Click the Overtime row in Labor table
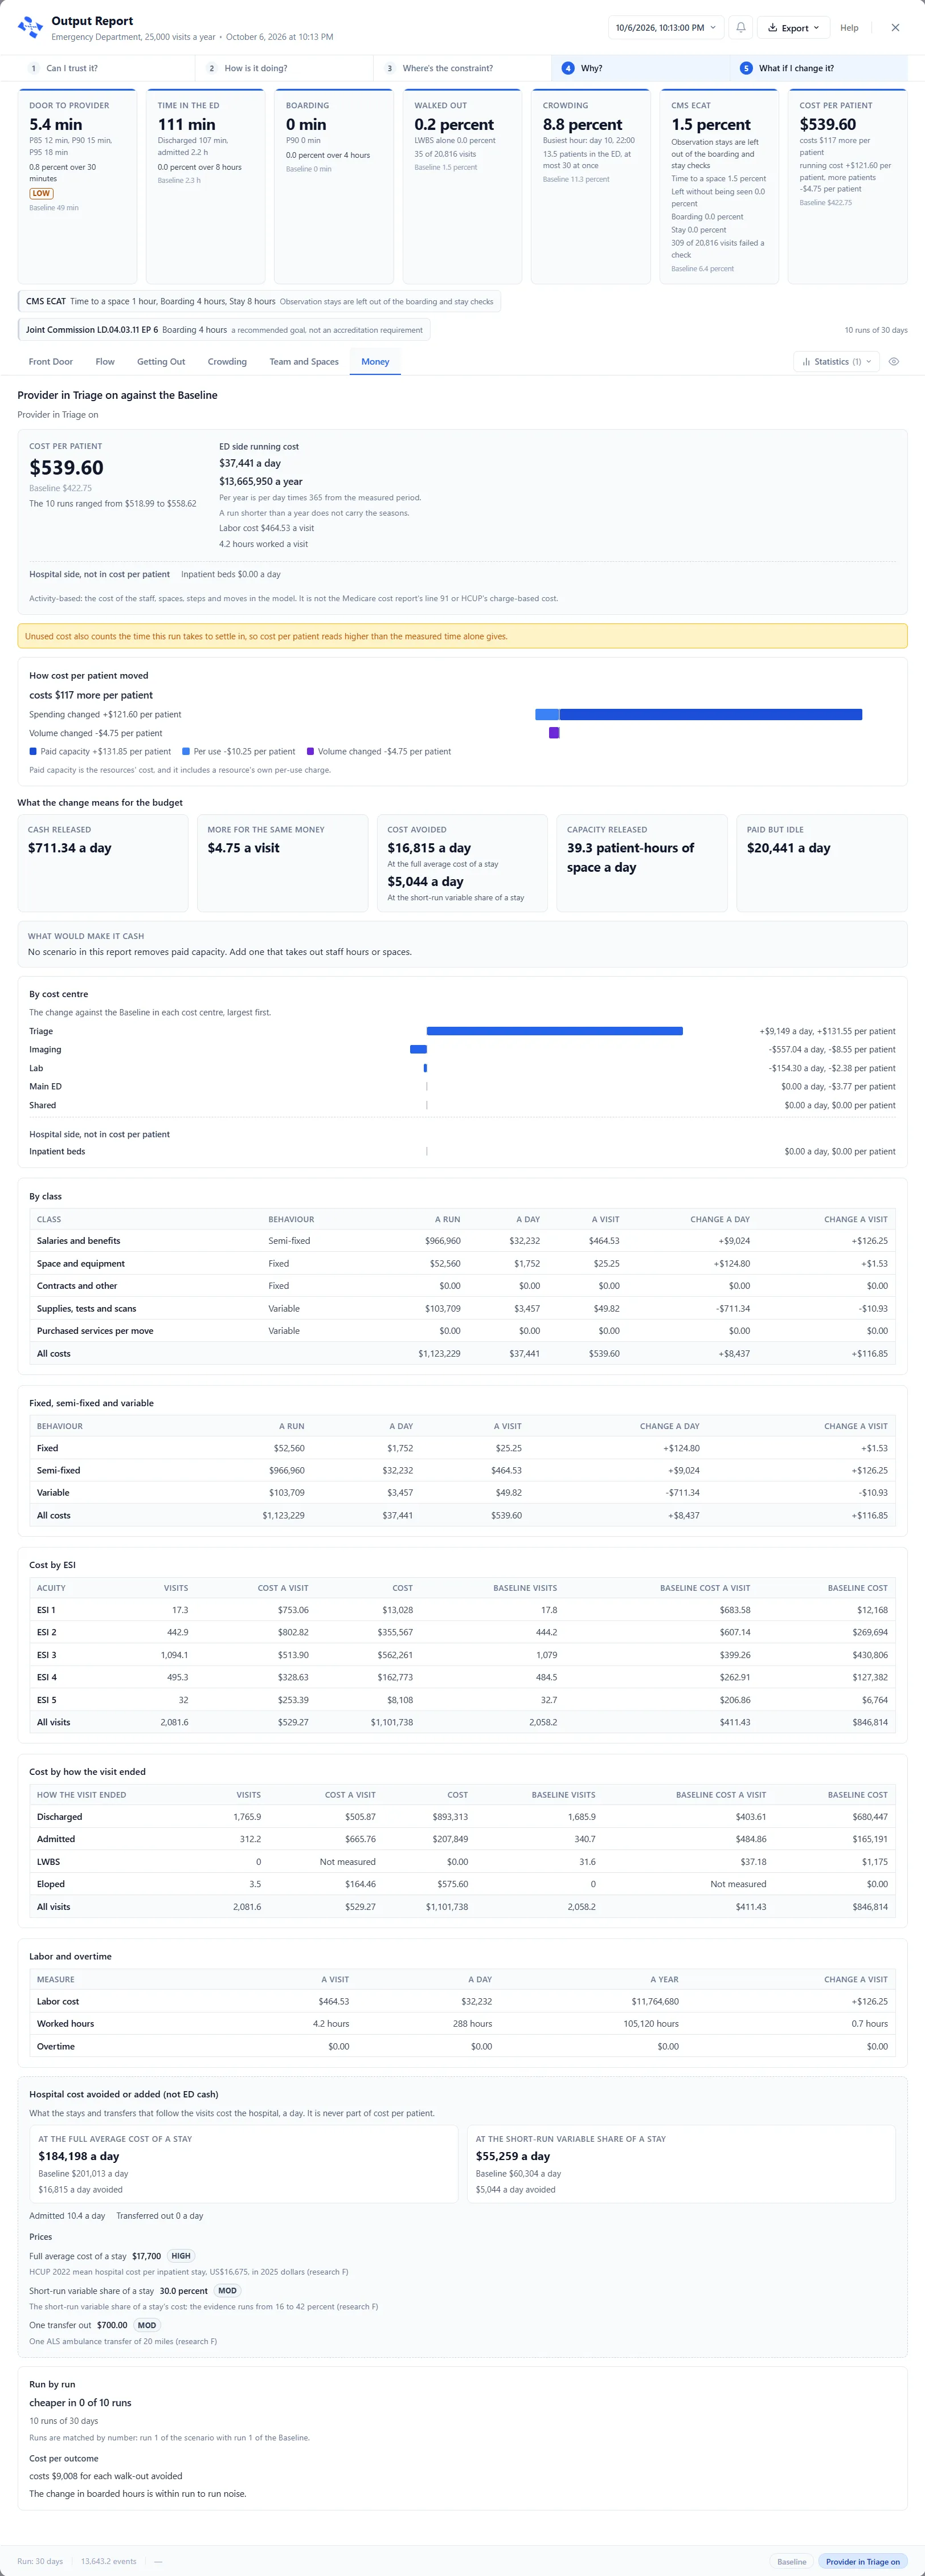The height and width of the screenshot is (2576, 925). coord(462,2046)
